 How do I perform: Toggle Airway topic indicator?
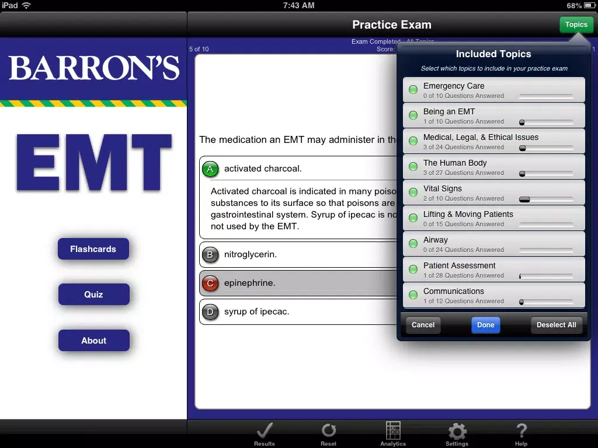[413, 243]
